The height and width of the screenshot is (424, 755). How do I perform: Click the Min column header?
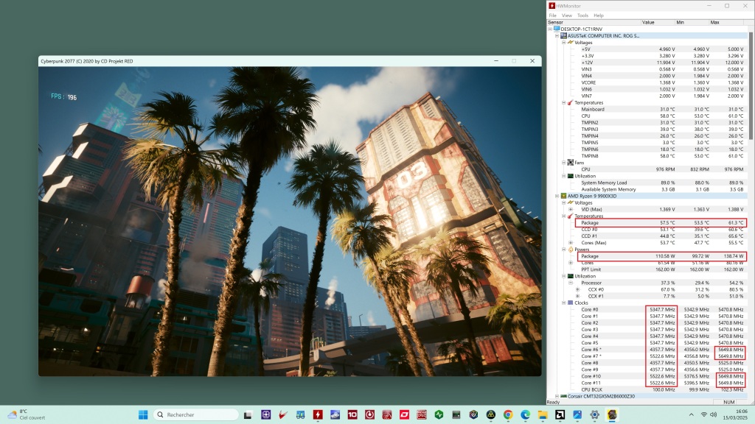(x=692, y=22)
